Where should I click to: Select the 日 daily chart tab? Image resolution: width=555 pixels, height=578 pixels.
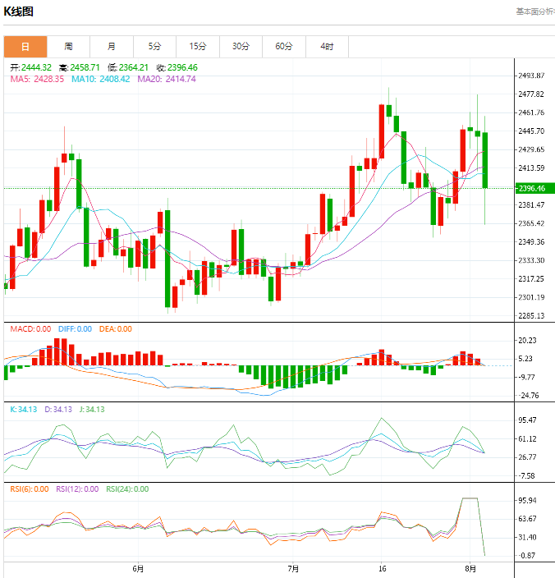(x=25, y=47)
